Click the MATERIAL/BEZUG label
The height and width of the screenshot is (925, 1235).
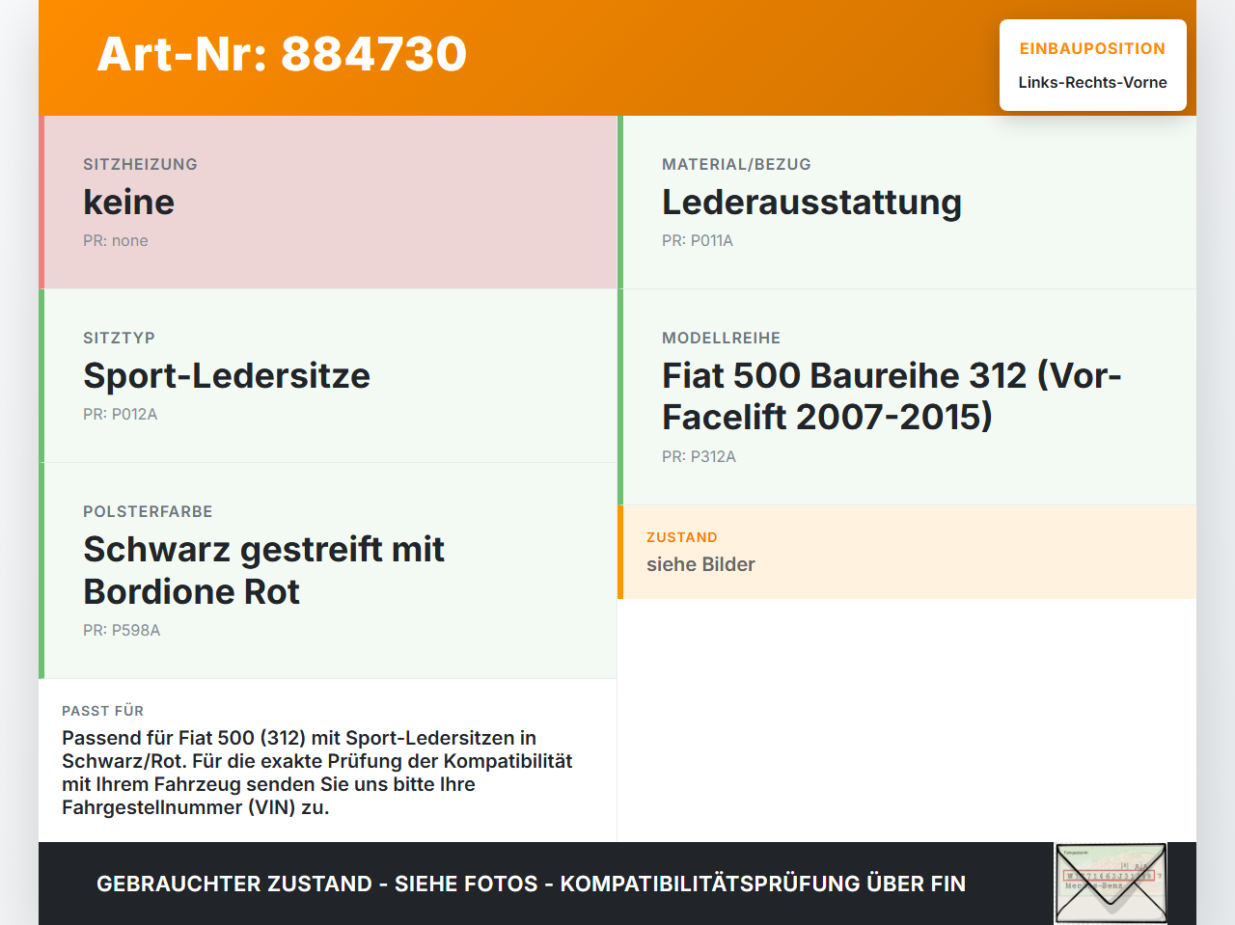coord(736,164)
